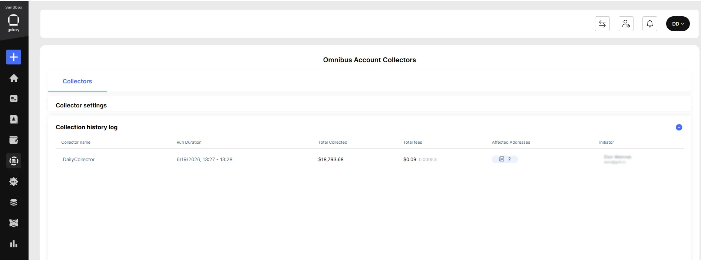
Task: Open the card with lines sidebar icon
Action: coord(14,99)
